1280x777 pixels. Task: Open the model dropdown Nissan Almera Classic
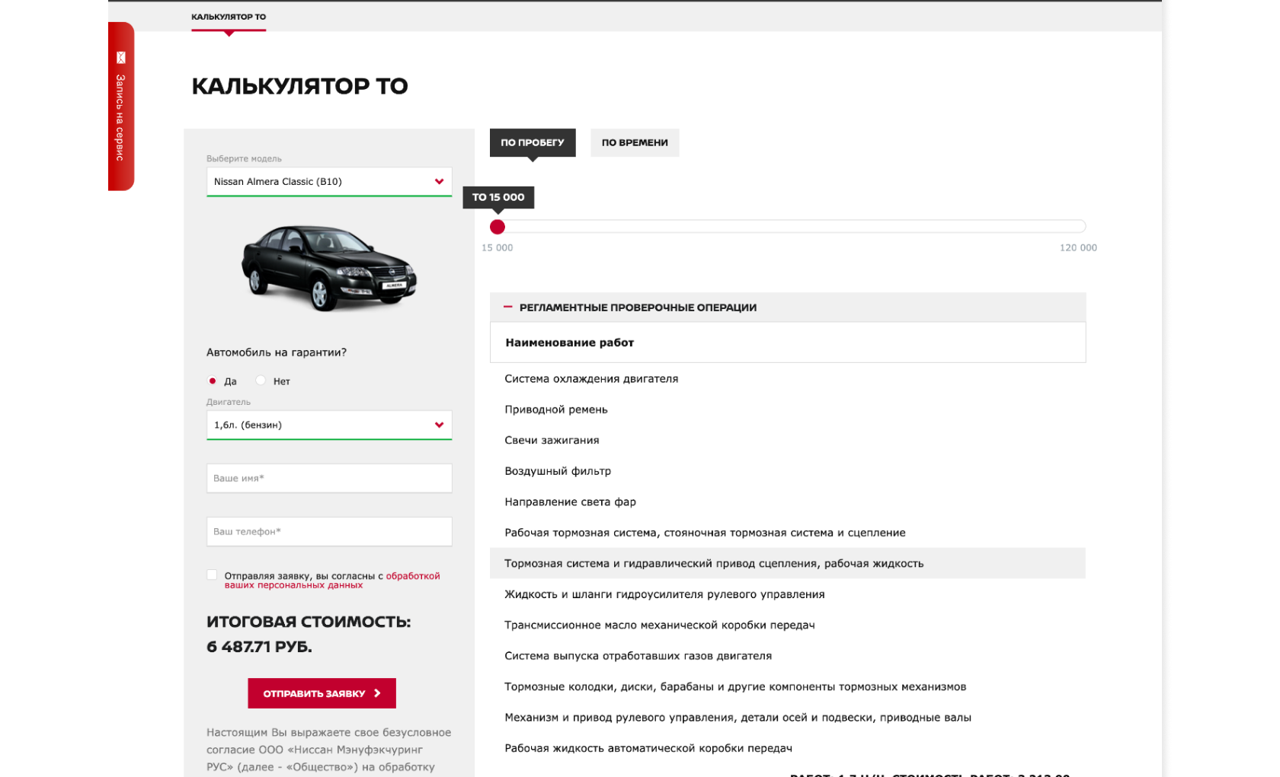point(329,182)
